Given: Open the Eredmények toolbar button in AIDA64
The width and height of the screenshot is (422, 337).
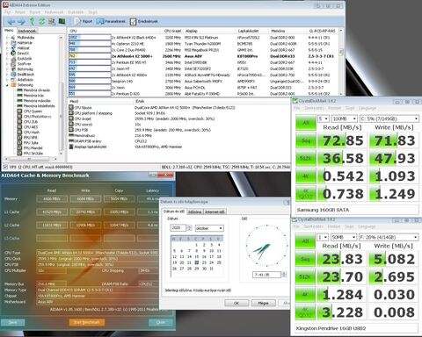Looking at the screenshot, I should click(x=144, y=21).
